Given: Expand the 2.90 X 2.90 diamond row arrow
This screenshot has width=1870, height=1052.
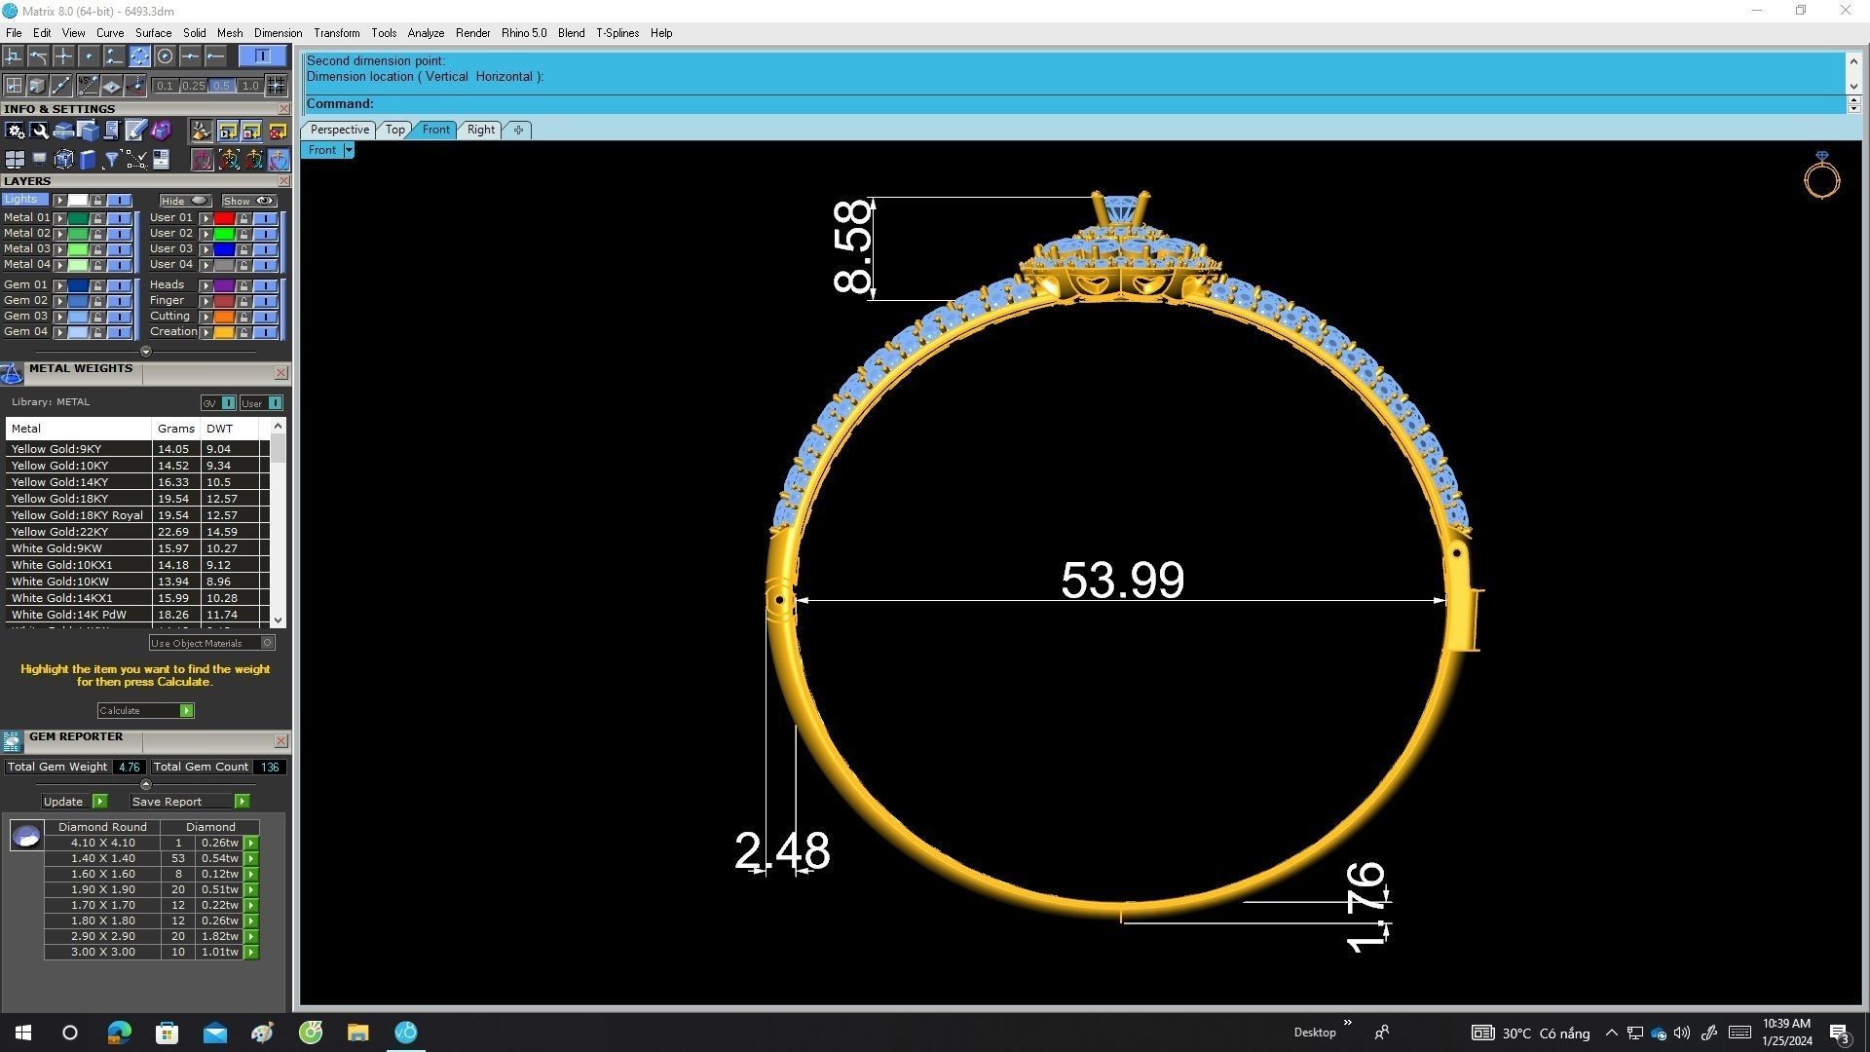Looking at the screenshot, I should click(x=251, y=937).
